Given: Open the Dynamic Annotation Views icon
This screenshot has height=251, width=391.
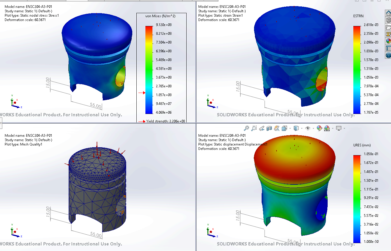Looking at the screenshot, I should (x=277, y=128).
